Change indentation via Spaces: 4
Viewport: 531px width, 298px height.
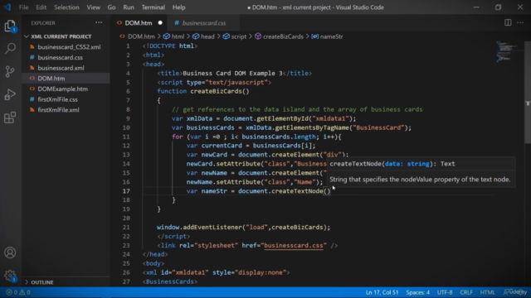[418, 292]
